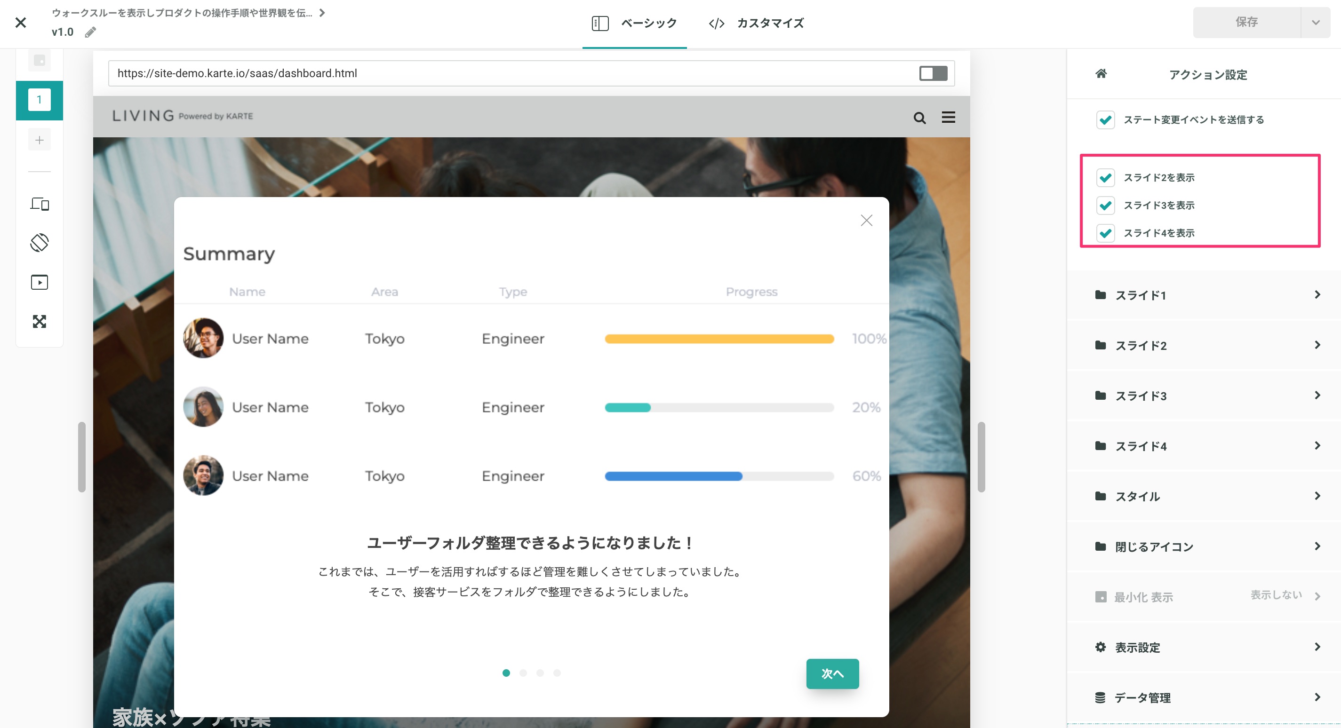Image resolution: width=1341 pixels, height=728 pixels.
Task: Switch to the ベーシック tab
Action: pyautogui.click(x=634, y=24)
